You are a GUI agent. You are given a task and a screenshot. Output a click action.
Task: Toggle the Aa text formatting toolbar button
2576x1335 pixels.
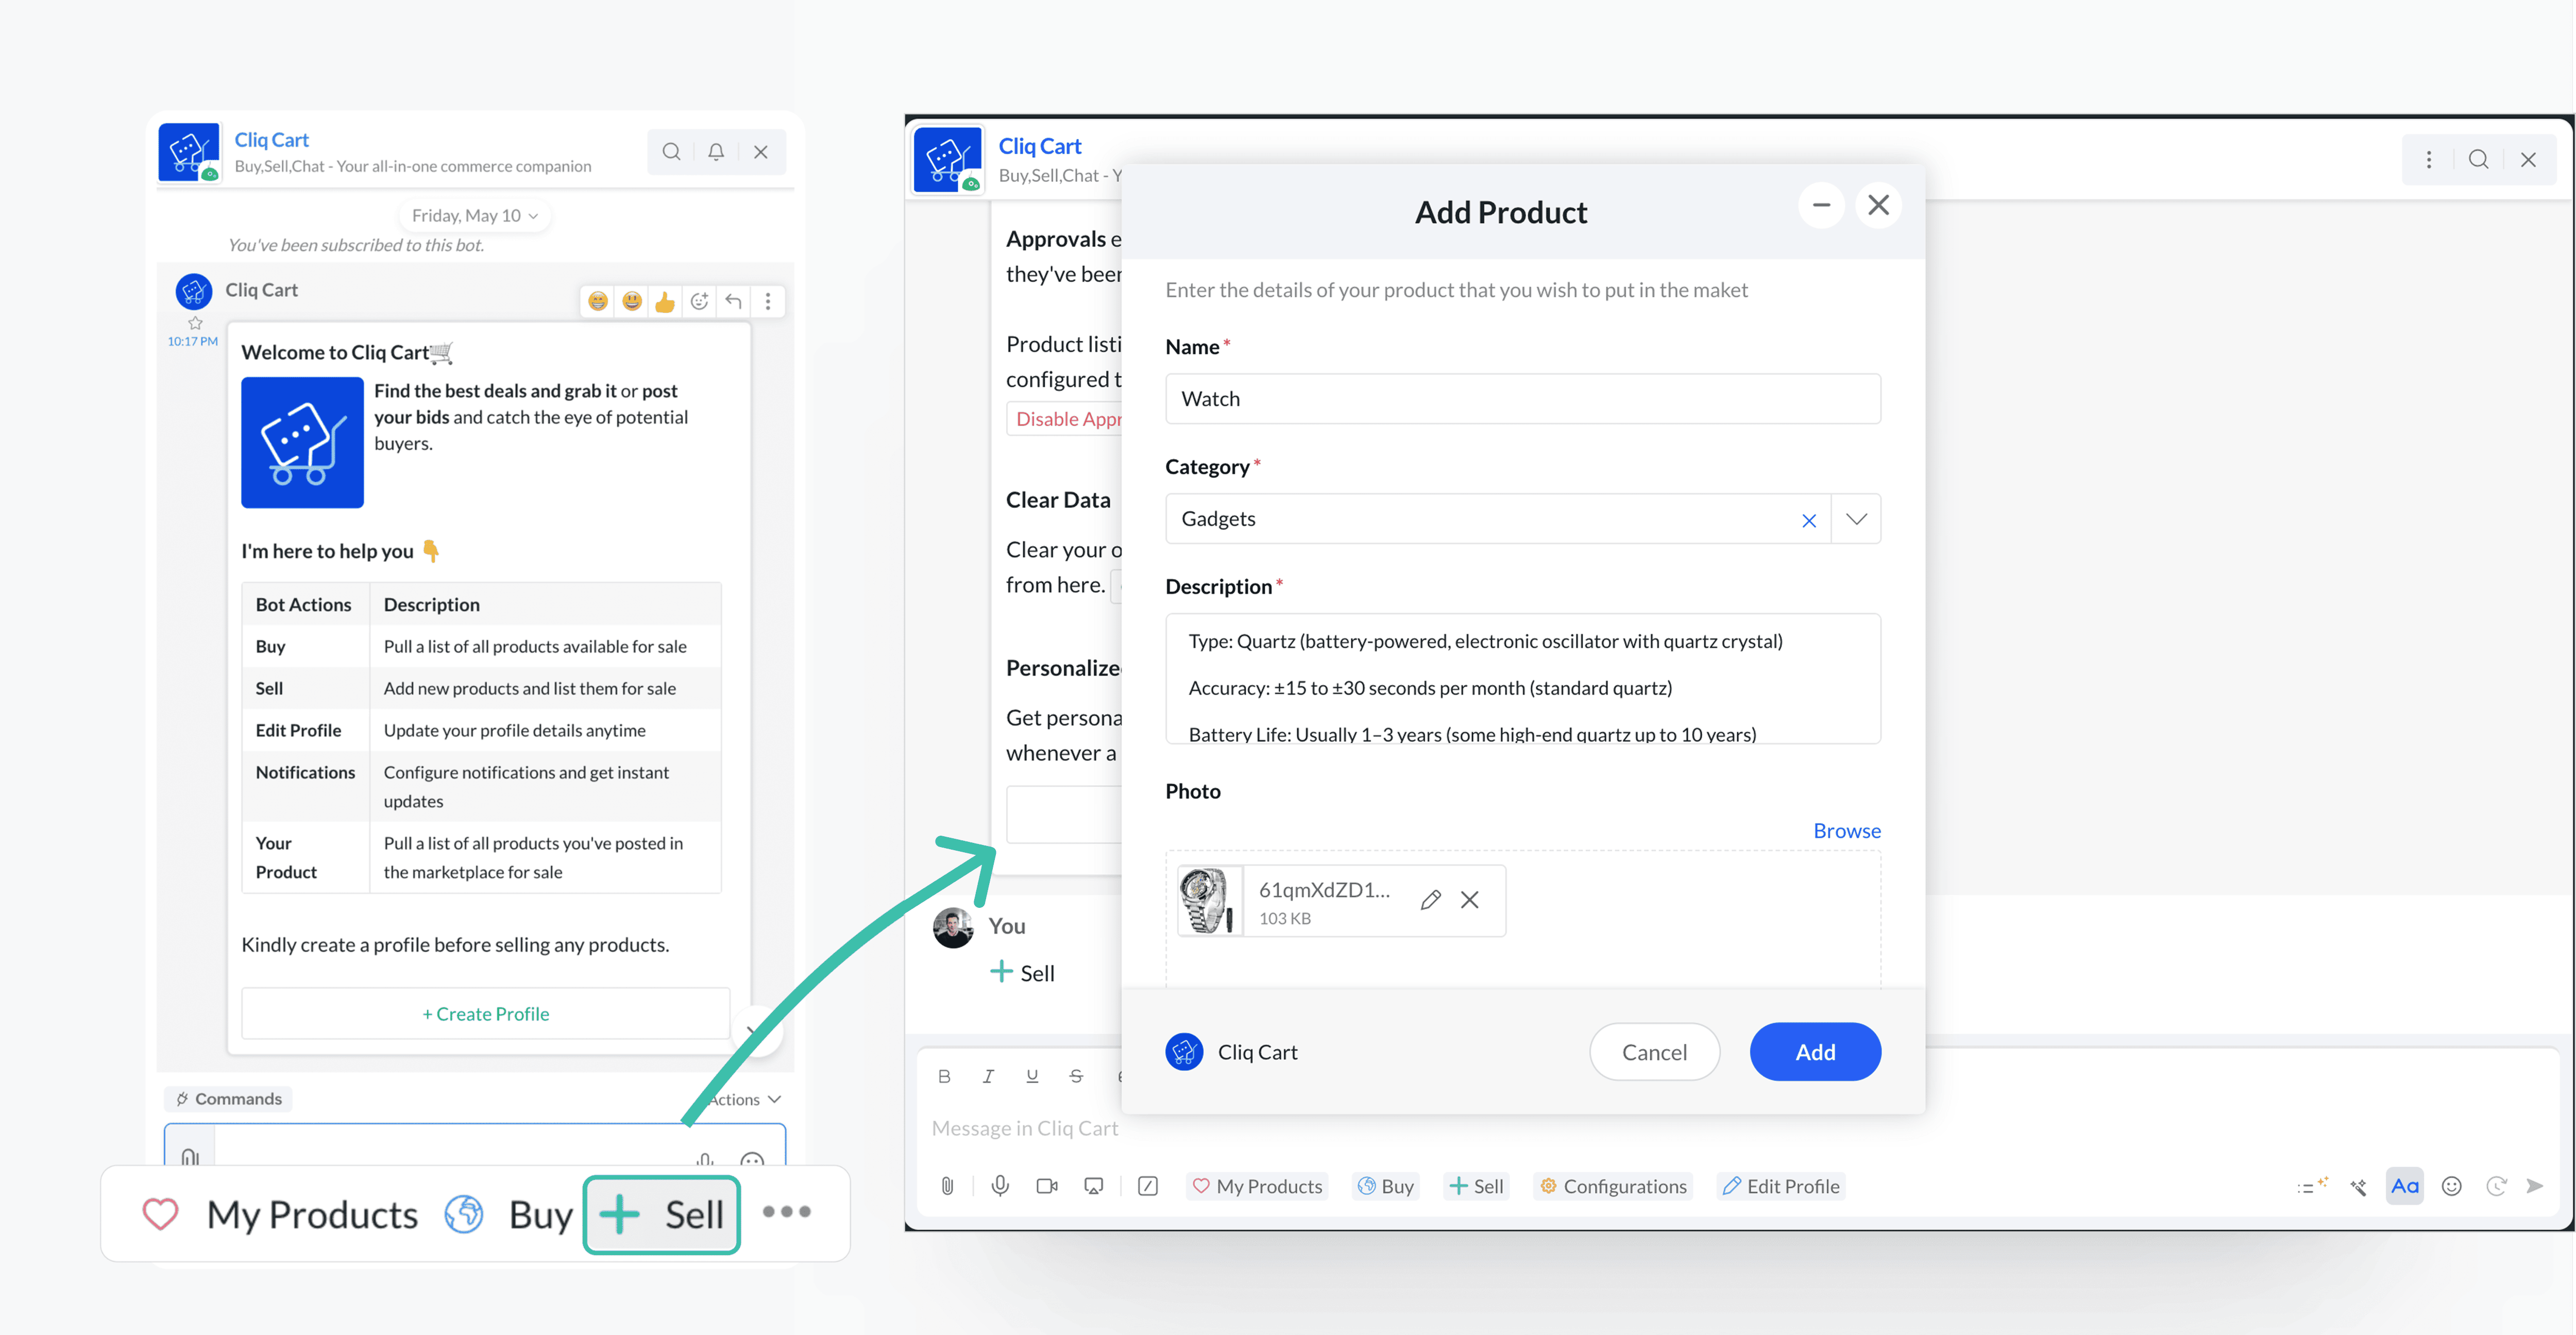(x=2404, y=1186)
